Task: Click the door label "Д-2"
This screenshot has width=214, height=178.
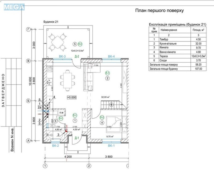Action: coord(77,56)
